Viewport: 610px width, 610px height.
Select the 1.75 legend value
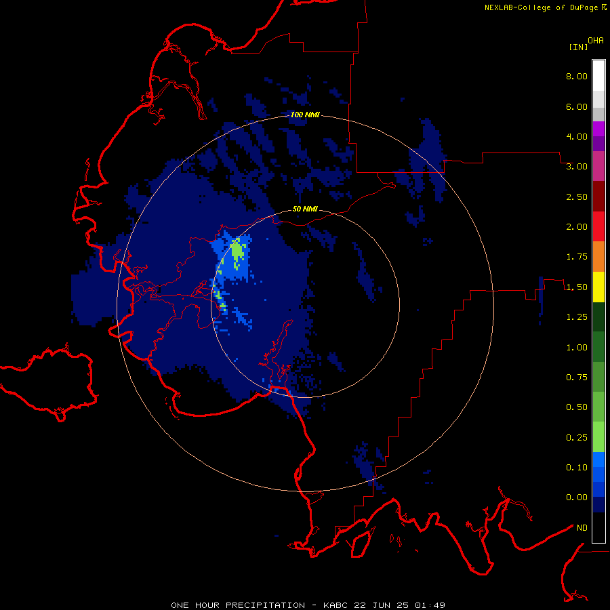click(577, 257)
